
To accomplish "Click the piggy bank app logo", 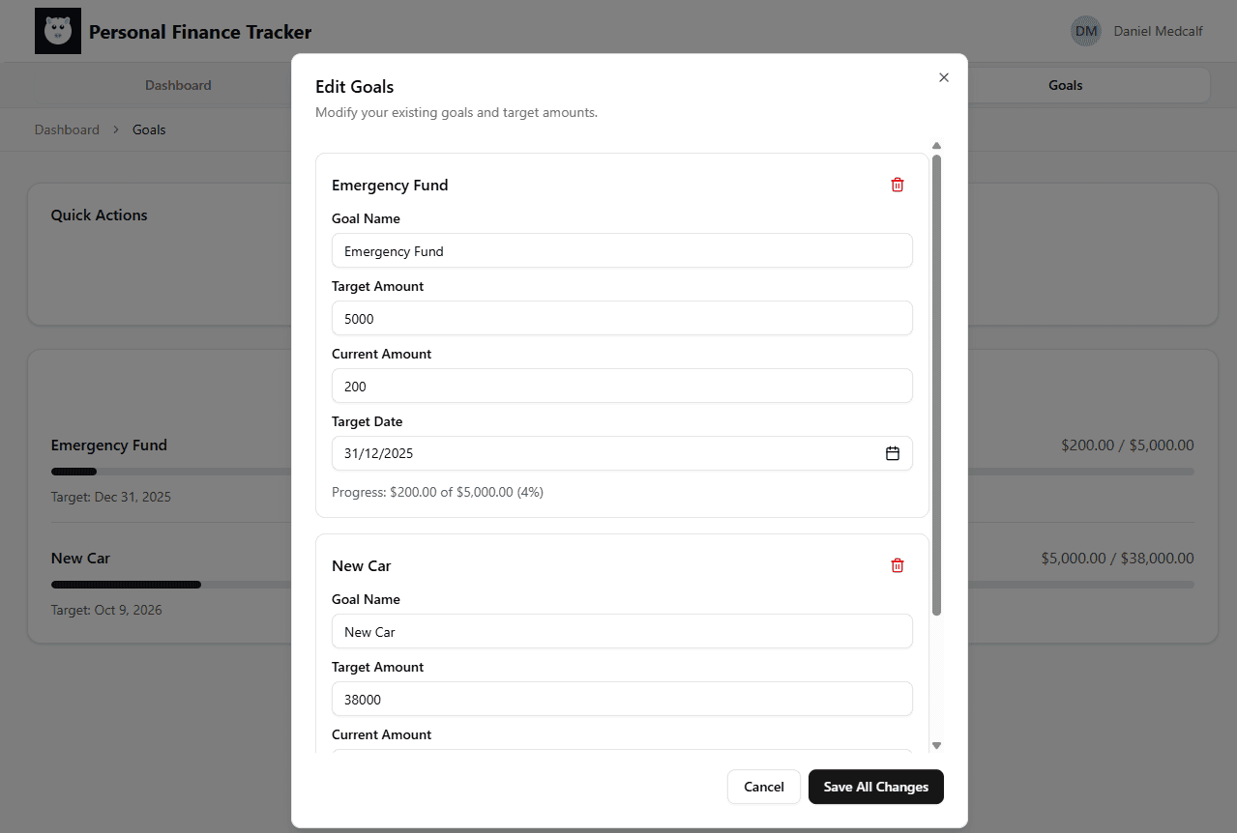I will point(58,32).
